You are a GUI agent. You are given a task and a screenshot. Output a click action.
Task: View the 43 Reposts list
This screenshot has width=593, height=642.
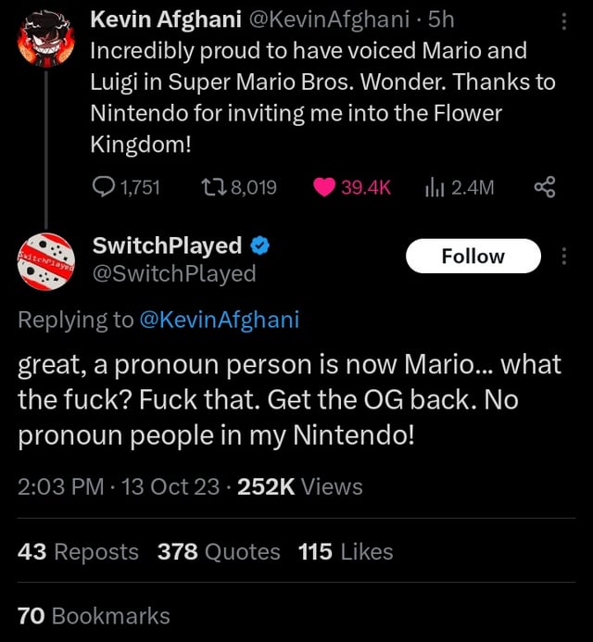78,552
